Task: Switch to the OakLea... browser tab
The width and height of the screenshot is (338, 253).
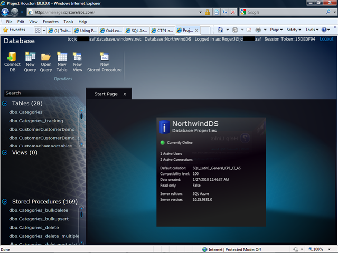Action: [111, 31]
